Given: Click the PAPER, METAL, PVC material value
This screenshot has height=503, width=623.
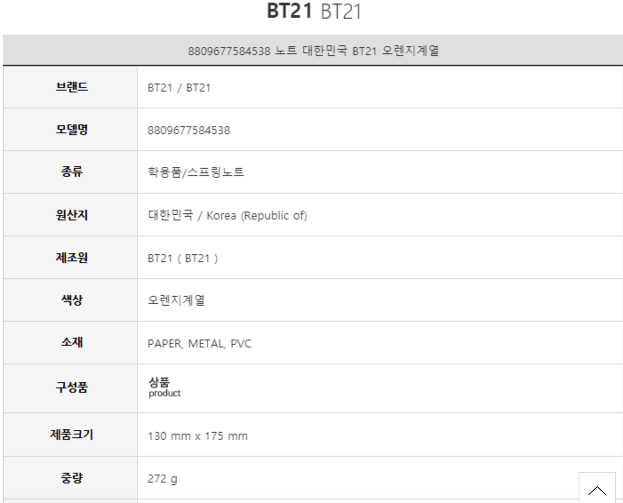Looking at the screenshot, I should tap(200, 343).
